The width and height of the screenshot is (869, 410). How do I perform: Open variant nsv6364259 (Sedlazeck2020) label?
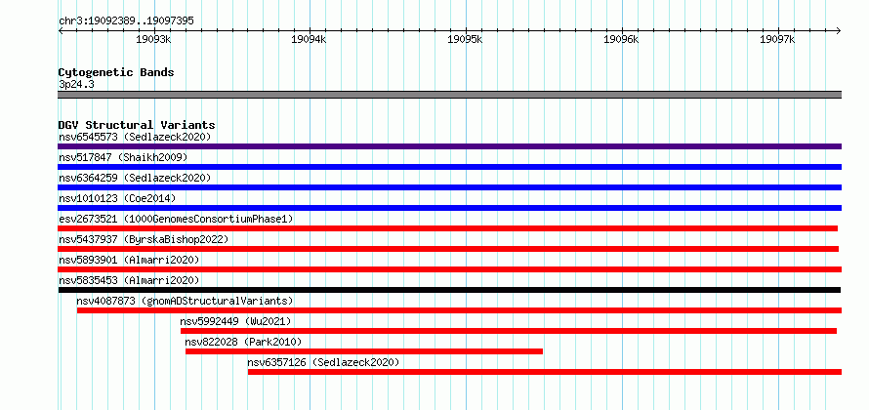135,178
